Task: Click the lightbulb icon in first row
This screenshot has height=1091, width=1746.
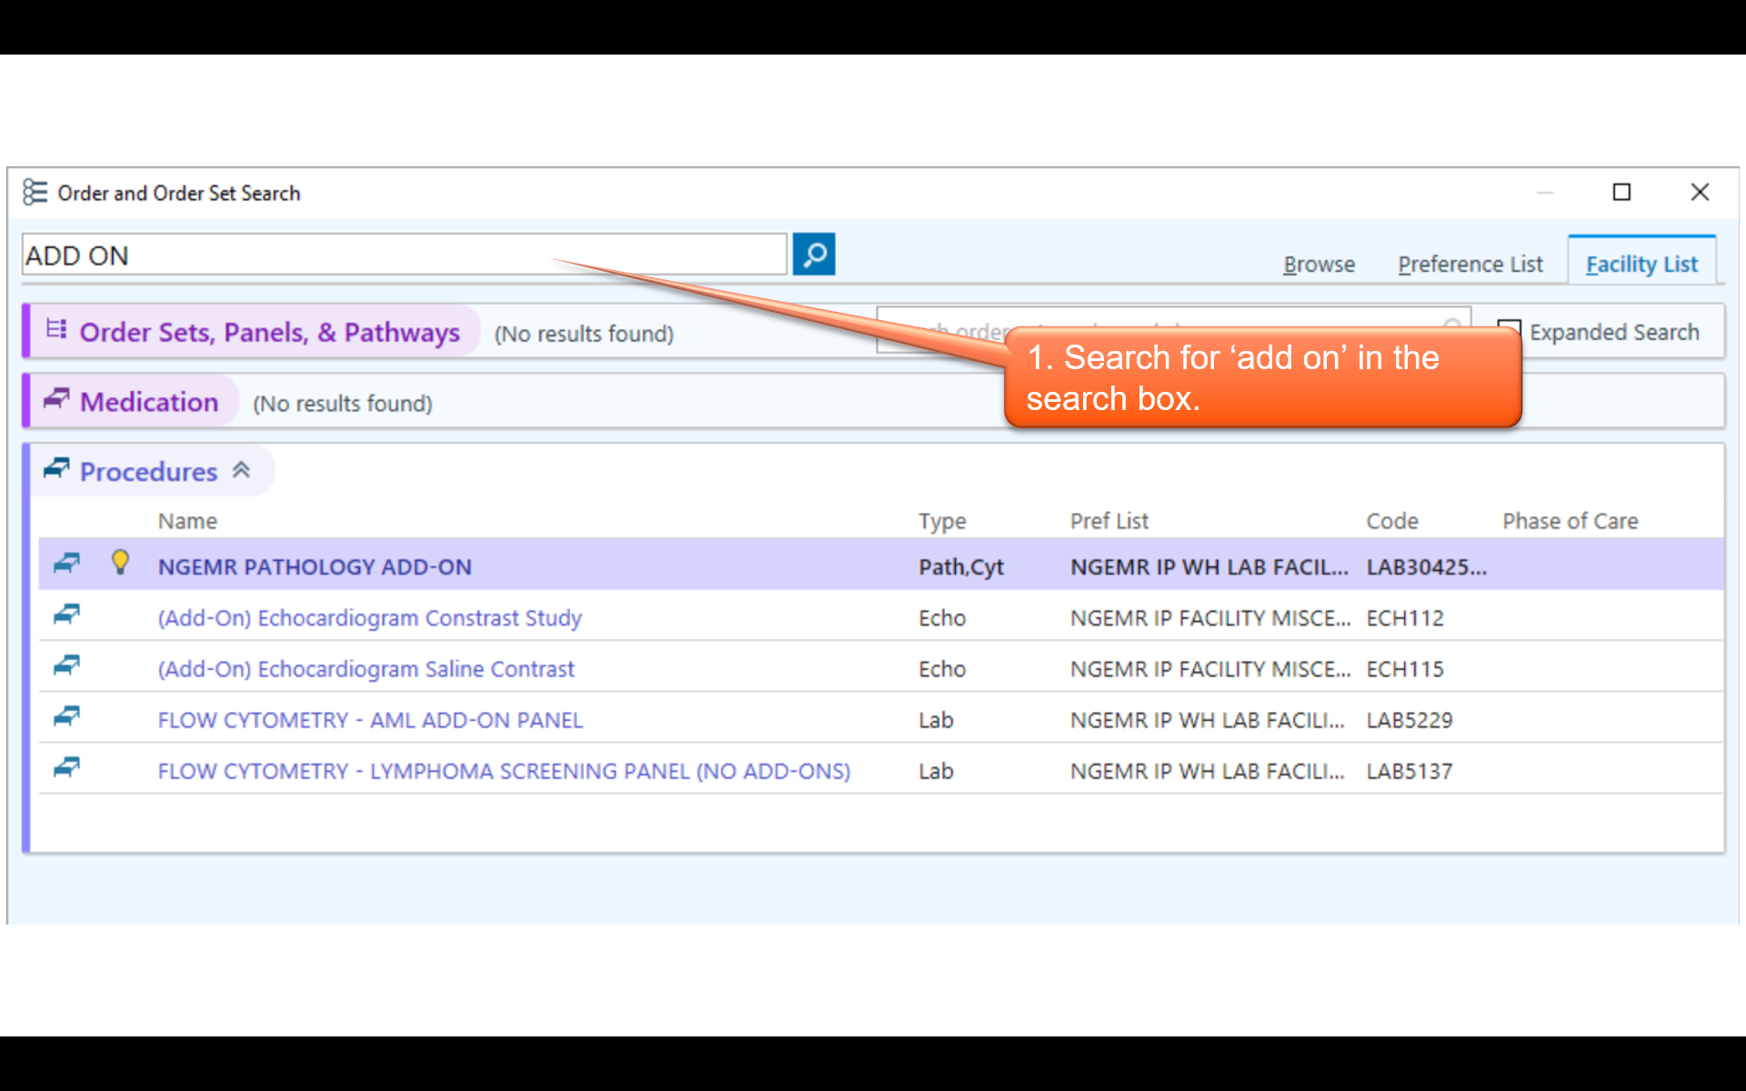Action: click(x=120, y=563)
